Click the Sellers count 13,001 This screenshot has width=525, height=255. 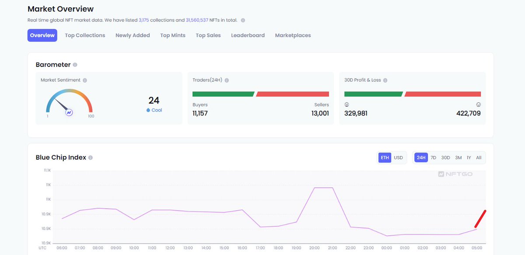tap(320, 113)
